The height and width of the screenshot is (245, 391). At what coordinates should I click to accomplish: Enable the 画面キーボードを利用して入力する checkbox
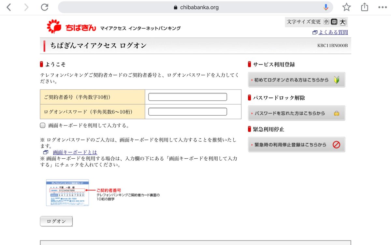click(43, 125)
